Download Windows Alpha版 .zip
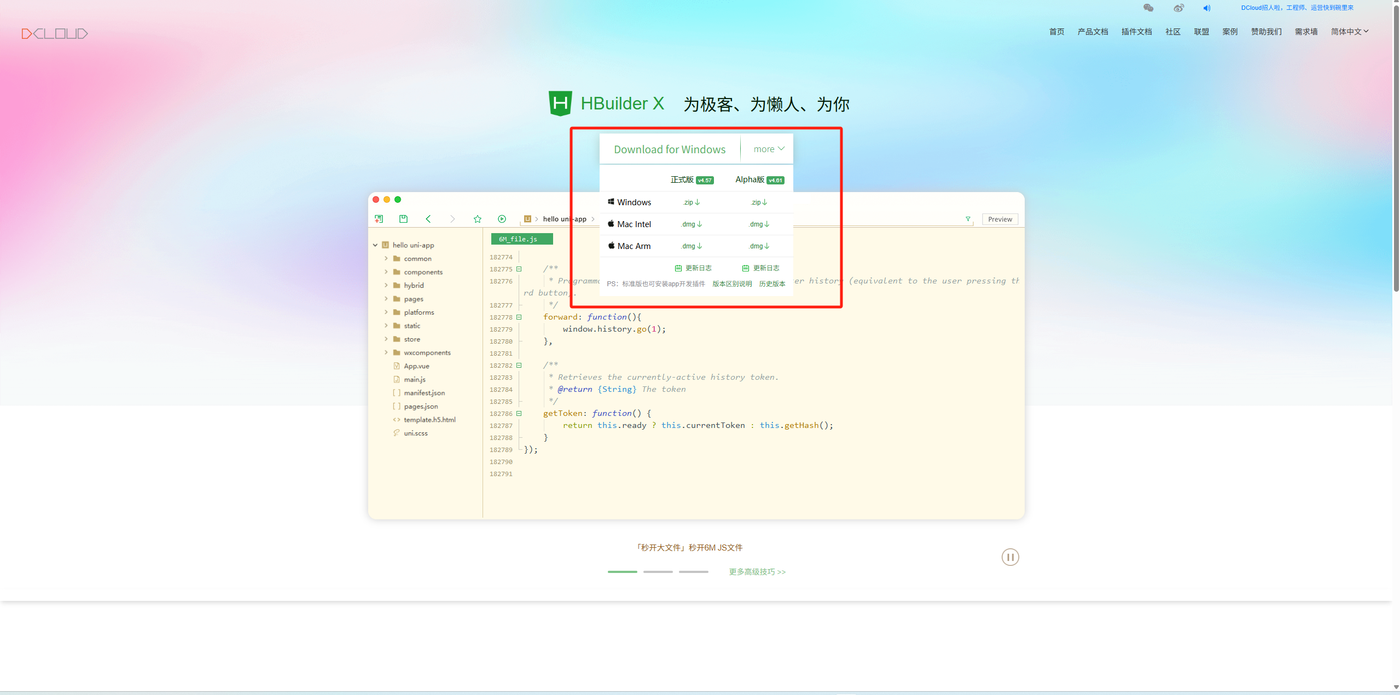Image resolution: width=1400 pixels, height=695 pixels. point(759,202)
